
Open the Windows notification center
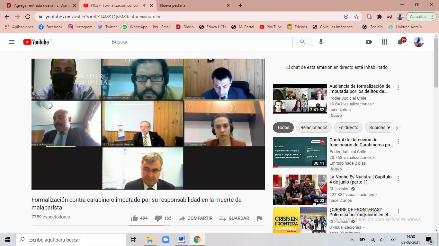pyautogui.click(x=429, y=240)
